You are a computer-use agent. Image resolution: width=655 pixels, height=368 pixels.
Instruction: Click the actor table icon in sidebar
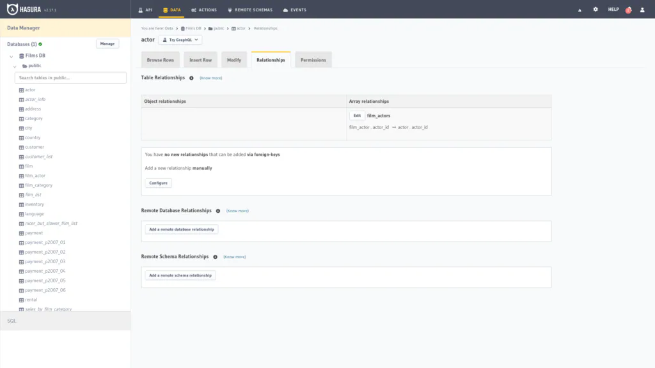tap(21, 90)
